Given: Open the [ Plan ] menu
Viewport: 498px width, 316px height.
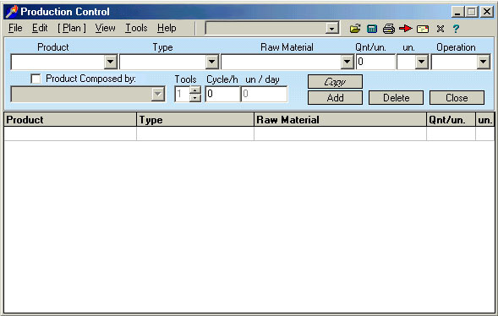Looking at the screenshot, I should point(72,28).
